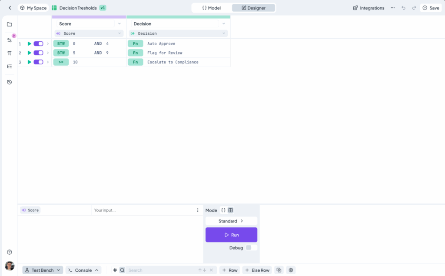Click the Run button
Screen dimensions: 445x276
tap(231, 234)
